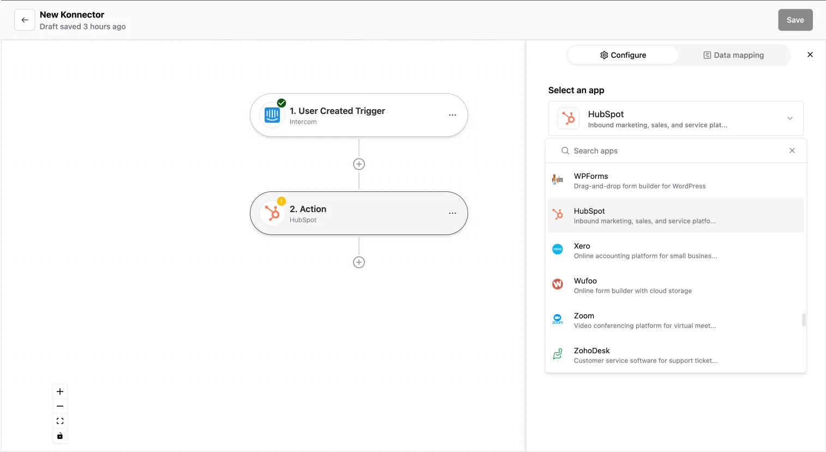826x452 pixels.
Task: Click the Wufoo logo icon
Action: [558, 284]
